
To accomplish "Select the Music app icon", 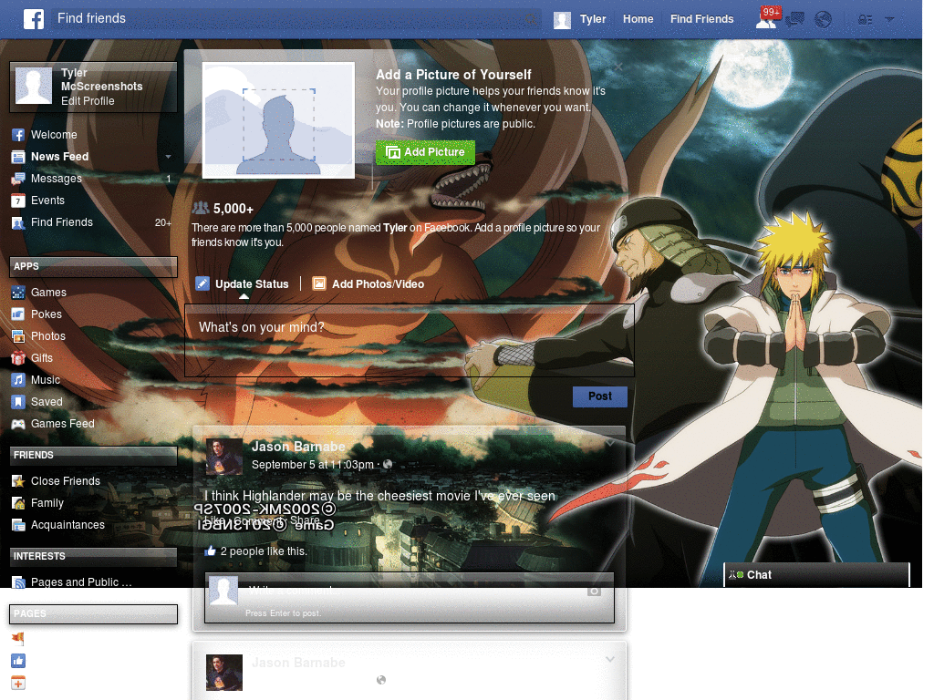I will pyautogui.click(x=20, y=379).
